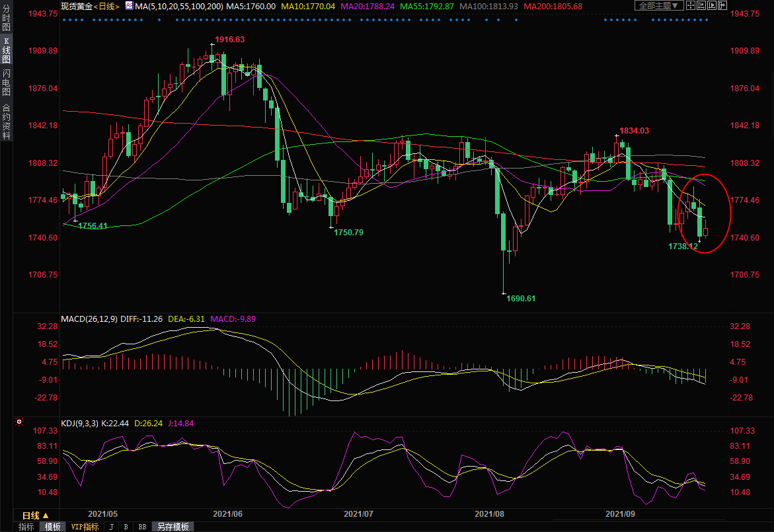
Task: Click the 另存模板 button
Action: pos(173,527)
